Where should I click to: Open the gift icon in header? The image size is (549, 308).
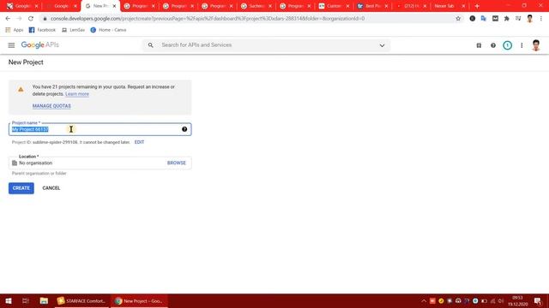[x=479, y=45]
